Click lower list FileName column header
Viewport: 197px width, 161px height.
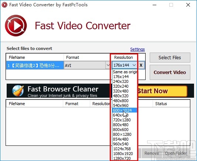[34, 104]
